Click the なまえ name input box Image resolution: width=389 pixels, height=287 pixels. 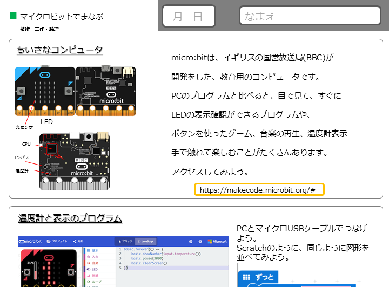pos(310,16)
